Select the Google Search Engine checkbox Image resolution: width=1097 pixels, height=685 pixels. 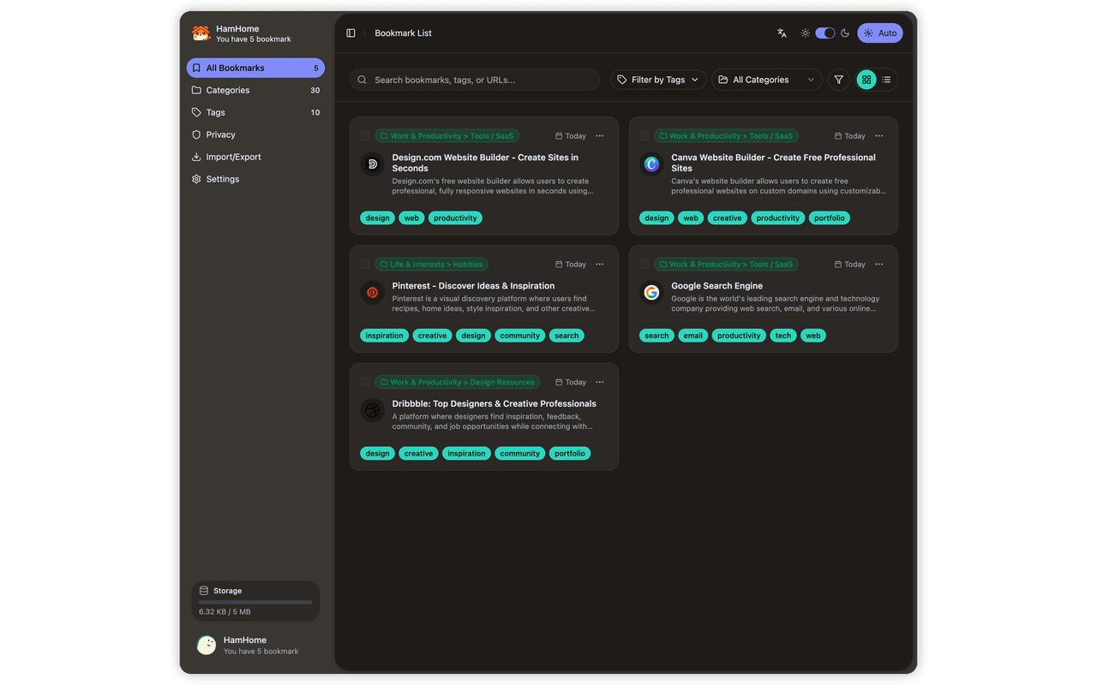pos(644,265)
